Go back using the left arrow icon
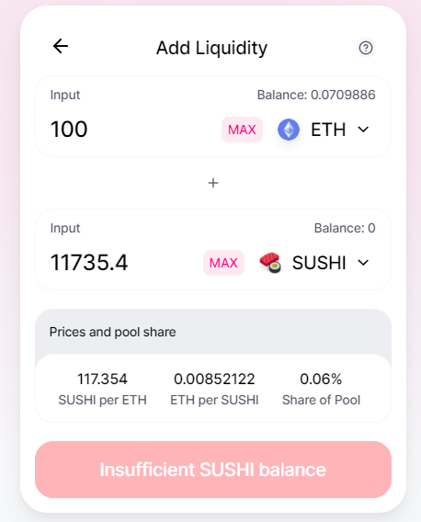421x522 pixels. (x=61, y=46)
